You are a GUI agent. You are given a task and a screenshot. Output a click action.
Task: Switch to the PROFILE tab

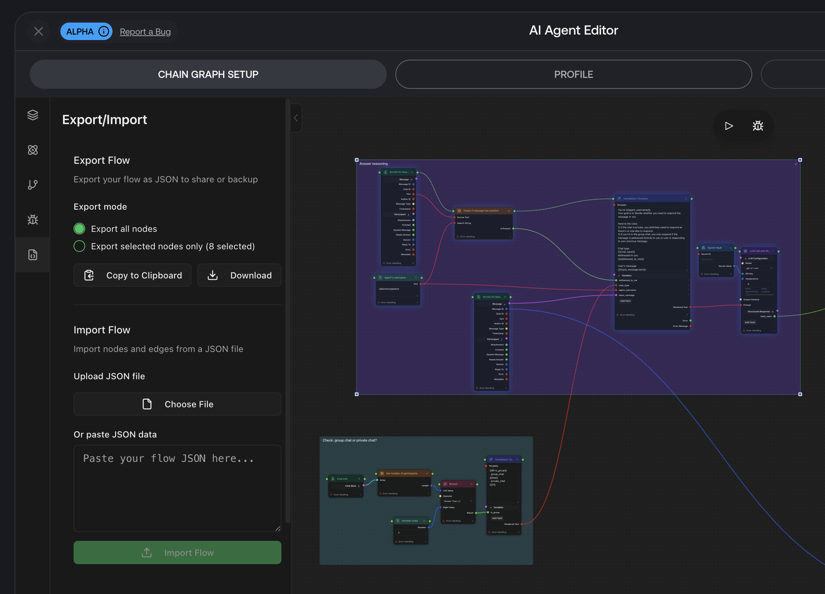pyautogui.click(x=573, y=74)
